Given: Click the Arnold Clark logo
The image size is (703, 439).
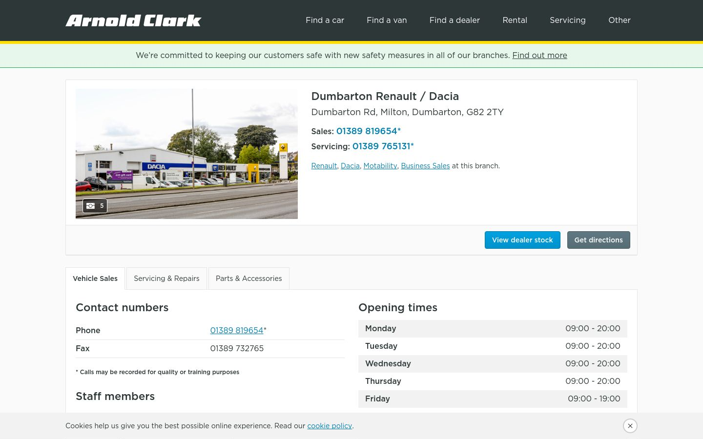Looking at the screenshot, I should [133, 20].
